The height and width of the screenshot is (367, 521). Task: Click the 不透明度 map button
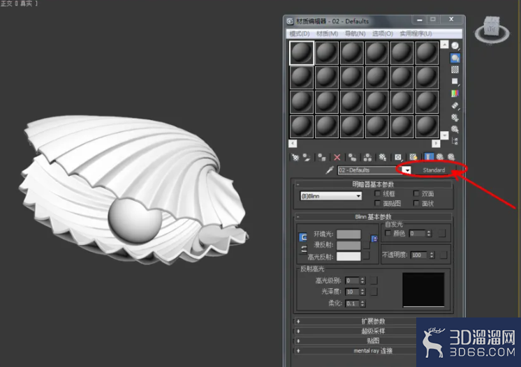pos(443,255)
